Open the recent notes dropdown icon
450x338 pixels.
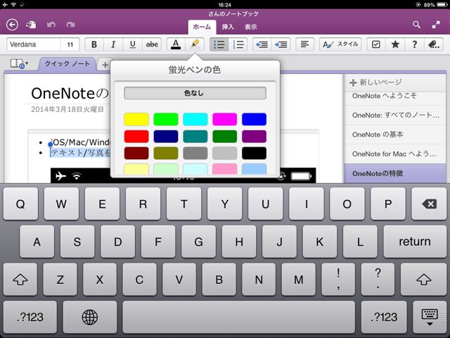tap(19, 64)
